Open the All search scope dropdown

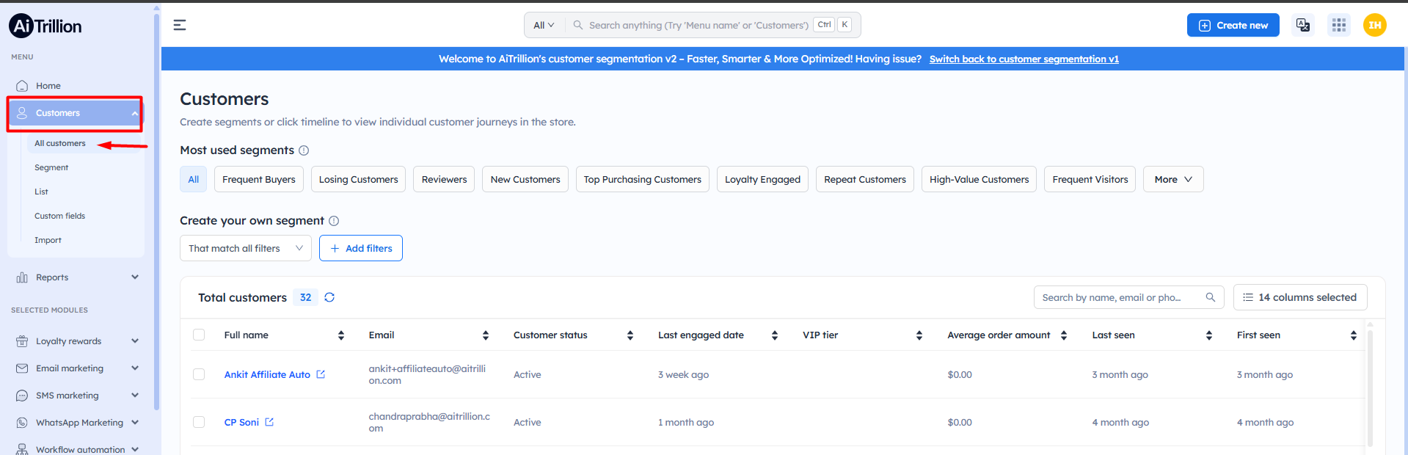coord(544,25)
